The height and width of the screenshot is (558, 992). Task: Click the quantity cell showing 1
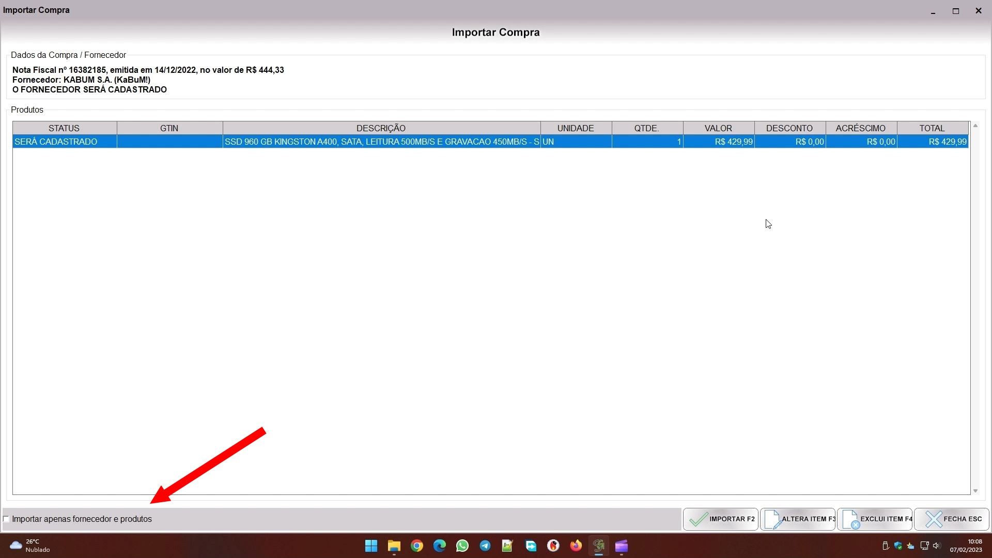pyautogui.click(x=647, y=142)
